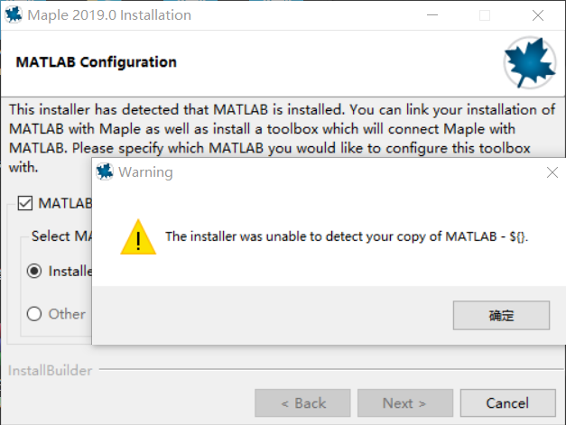Select the Other radio button

(x=34, y=314)
